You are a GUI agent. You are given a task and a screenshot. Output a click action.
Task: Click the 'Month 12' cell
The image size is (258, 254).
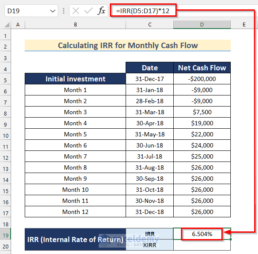(x=75, y=212)
